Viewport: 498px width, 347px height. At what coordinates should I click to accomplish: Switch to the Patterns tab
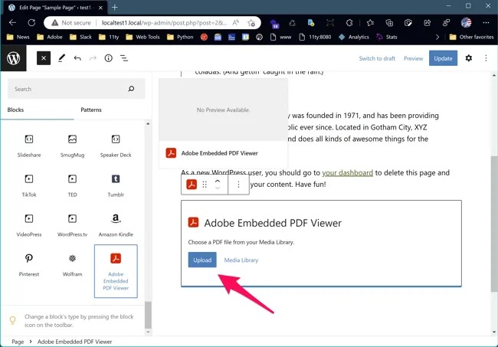click(x=91, y=110)
